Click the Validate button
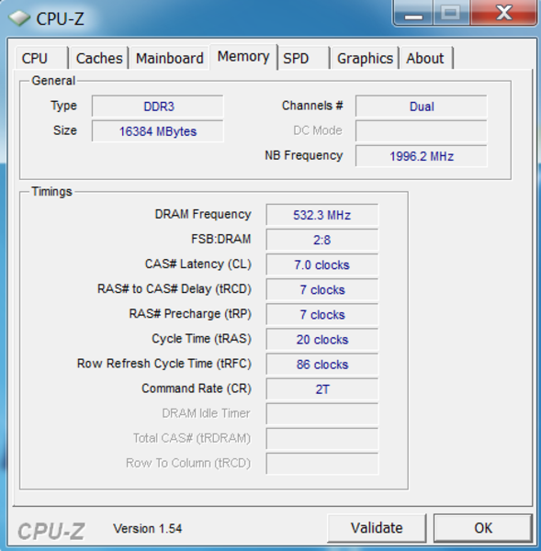Viewport: 541px width, 551px height. pos(377,528)
